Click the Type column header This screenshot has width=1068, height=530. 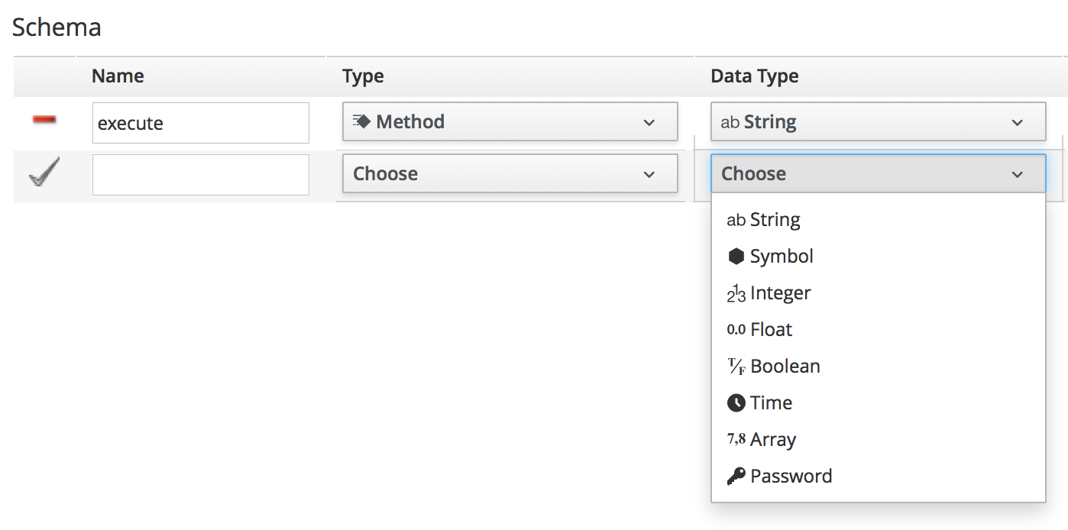363,76
